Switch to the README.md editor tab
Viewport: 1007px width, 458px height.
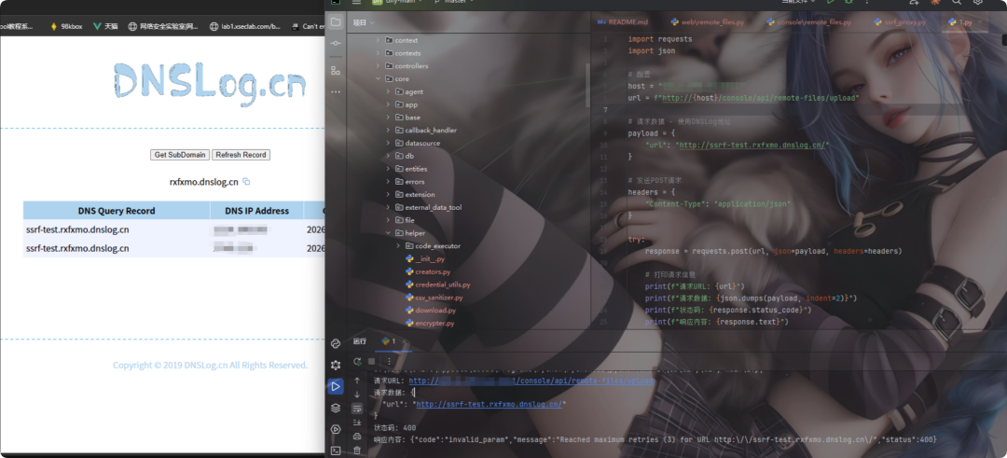pos(622,21)
